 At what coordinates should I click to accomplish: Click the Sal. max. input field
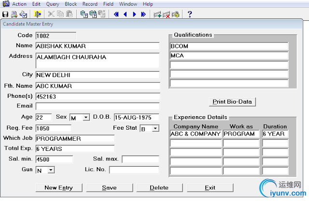(x=140, y=160)
